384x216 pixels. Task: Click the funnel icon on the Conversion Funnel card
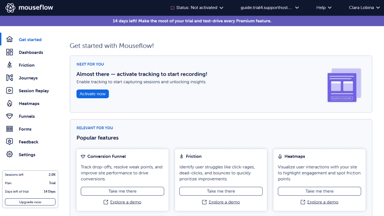pos(83,156)
